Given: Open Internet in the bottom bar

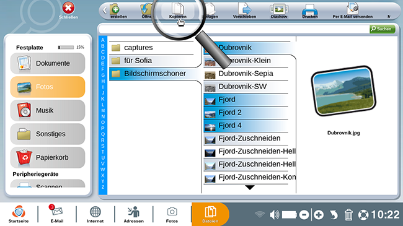Looking at the screenshot, I should click(x=95, y=214).
